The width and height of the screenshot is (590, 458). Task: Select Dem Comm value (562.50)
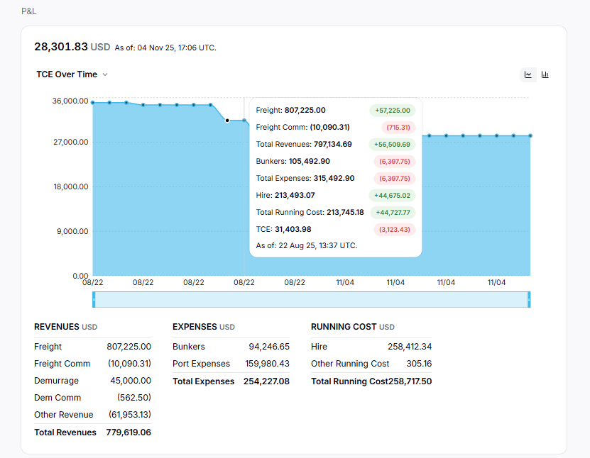tap(134, 398)
